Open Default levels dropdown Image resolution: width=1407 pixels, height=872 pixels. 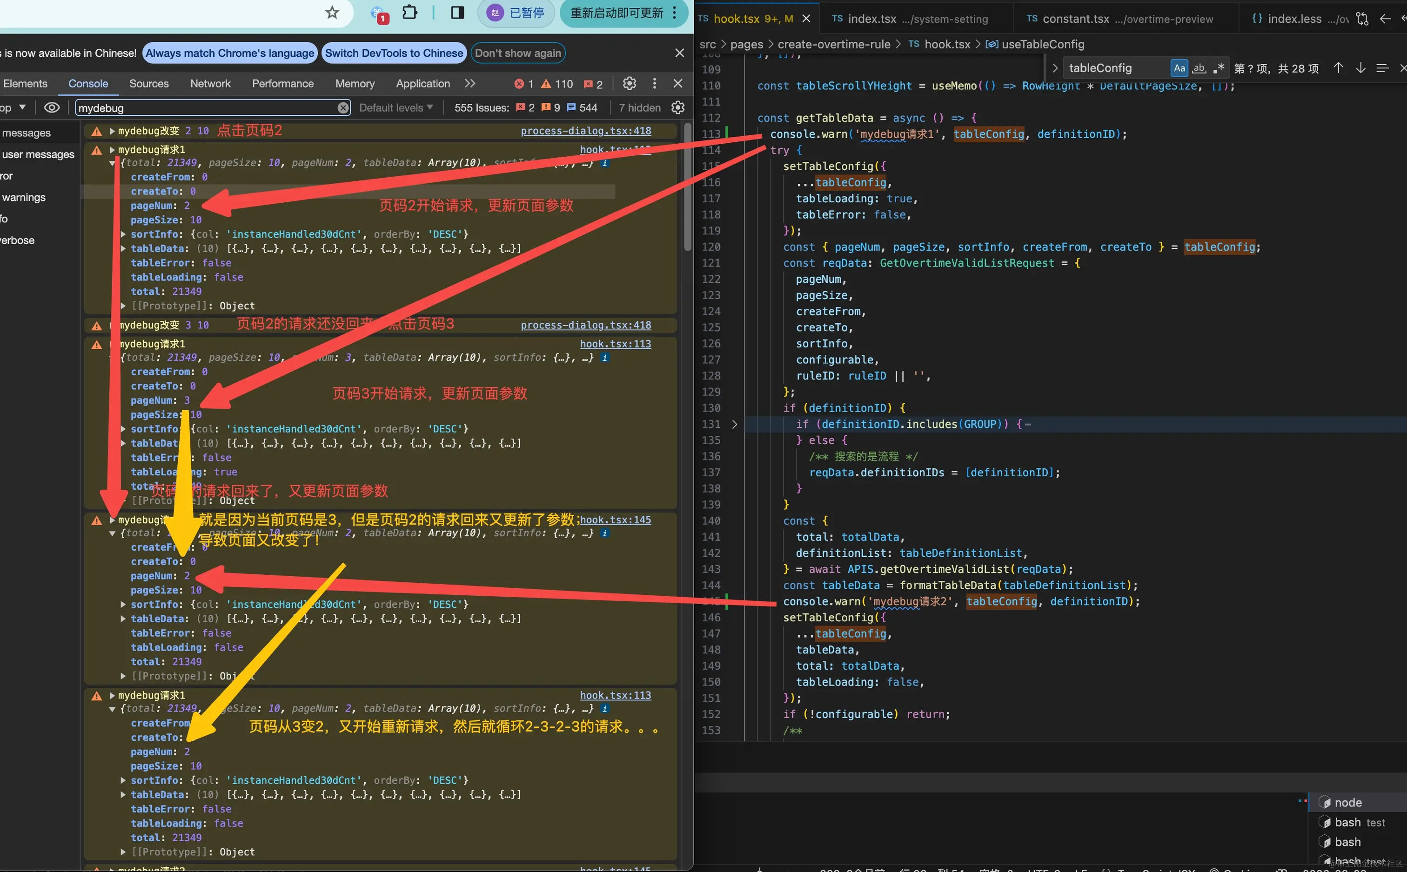[396, 108]
